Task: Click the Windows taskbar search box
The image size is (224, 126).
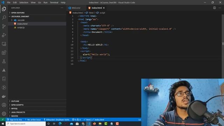Action: (26, 124)
